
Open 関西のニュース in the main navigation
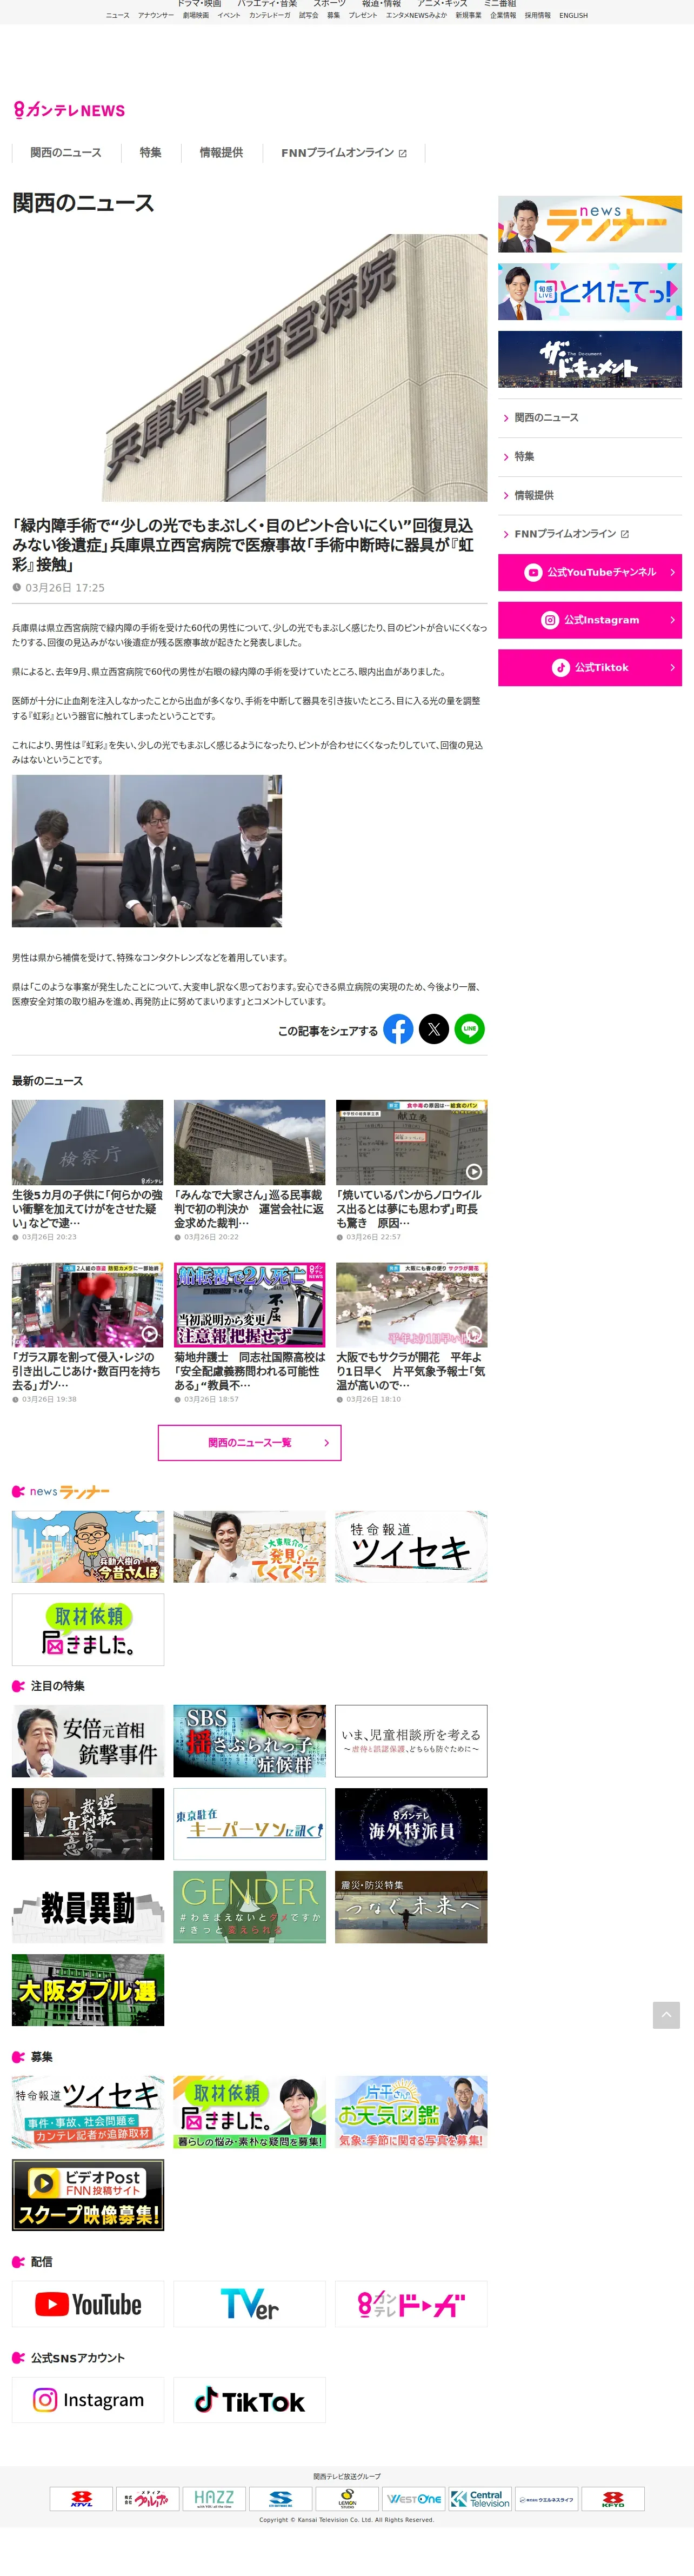tap(66, 153)
